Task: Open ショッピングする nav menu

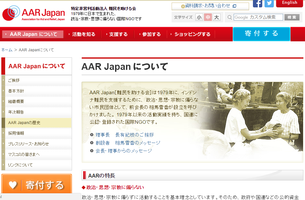Action: (x=191, y=34)
